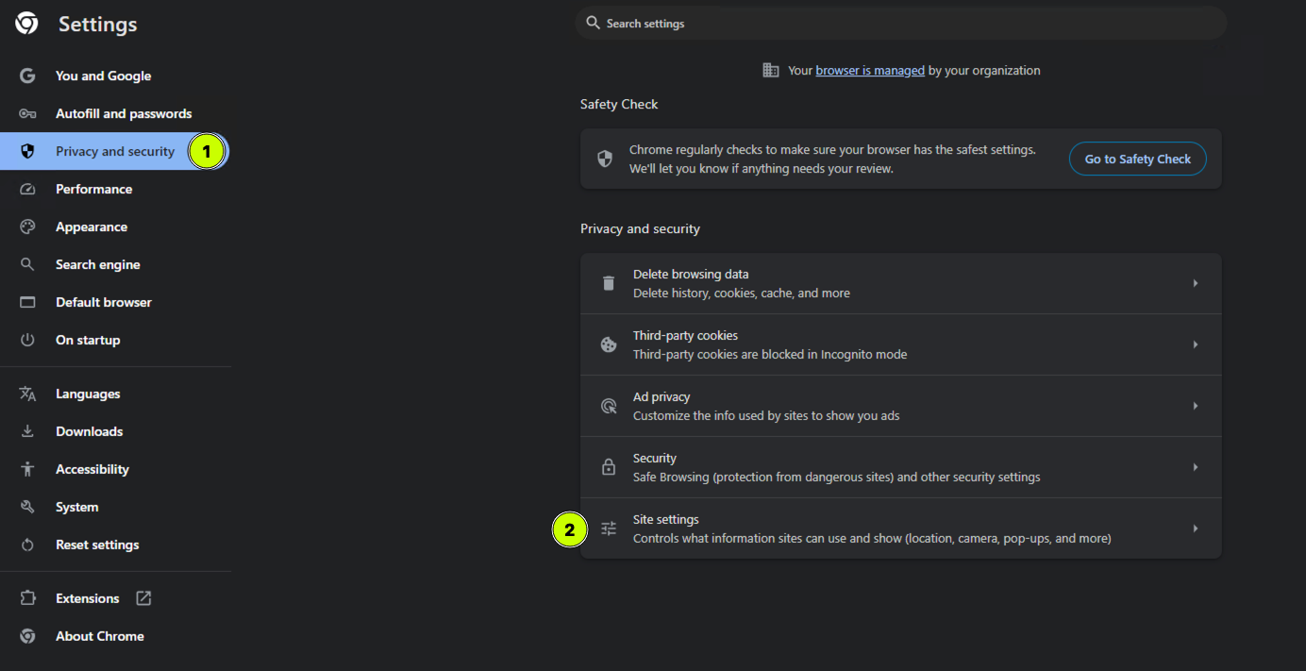Click 'Chrome regularly checks' safety description text
Viewport: 1306px width, 671px height.
(832, 159)
